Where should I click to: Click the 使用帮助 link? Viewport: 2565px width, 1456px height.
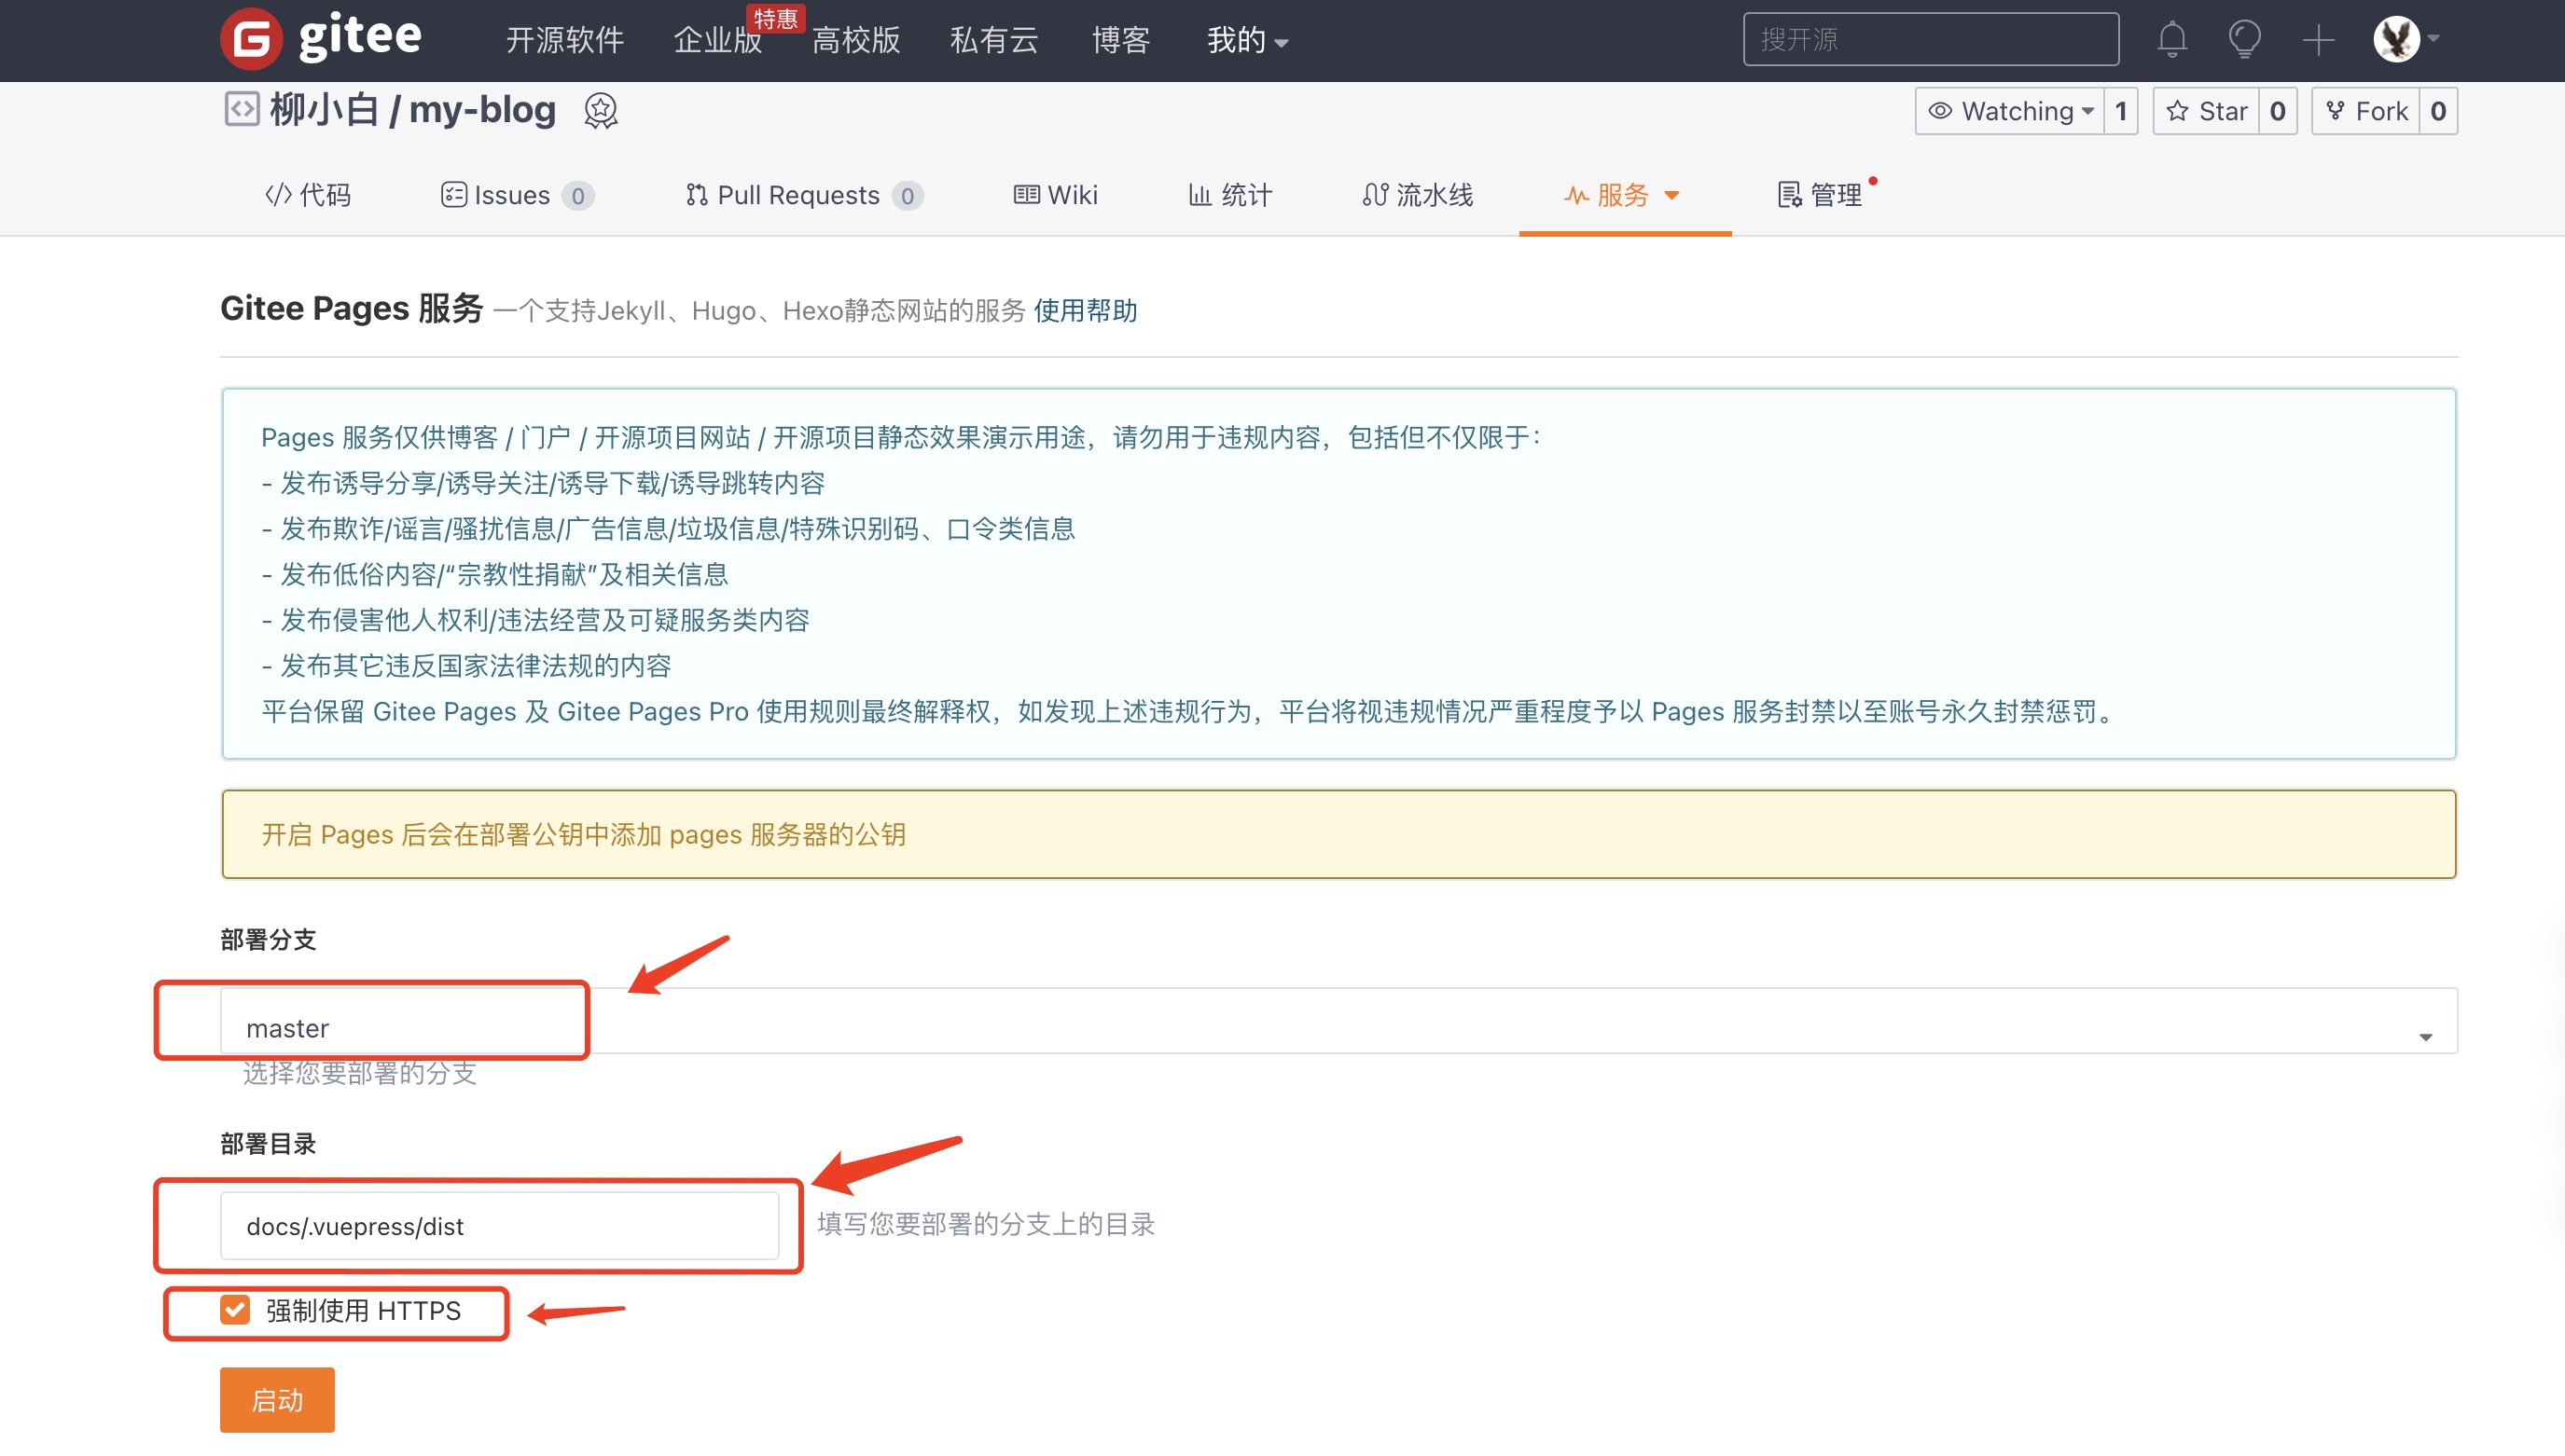pyautogui.click(x=1087, y=311)
